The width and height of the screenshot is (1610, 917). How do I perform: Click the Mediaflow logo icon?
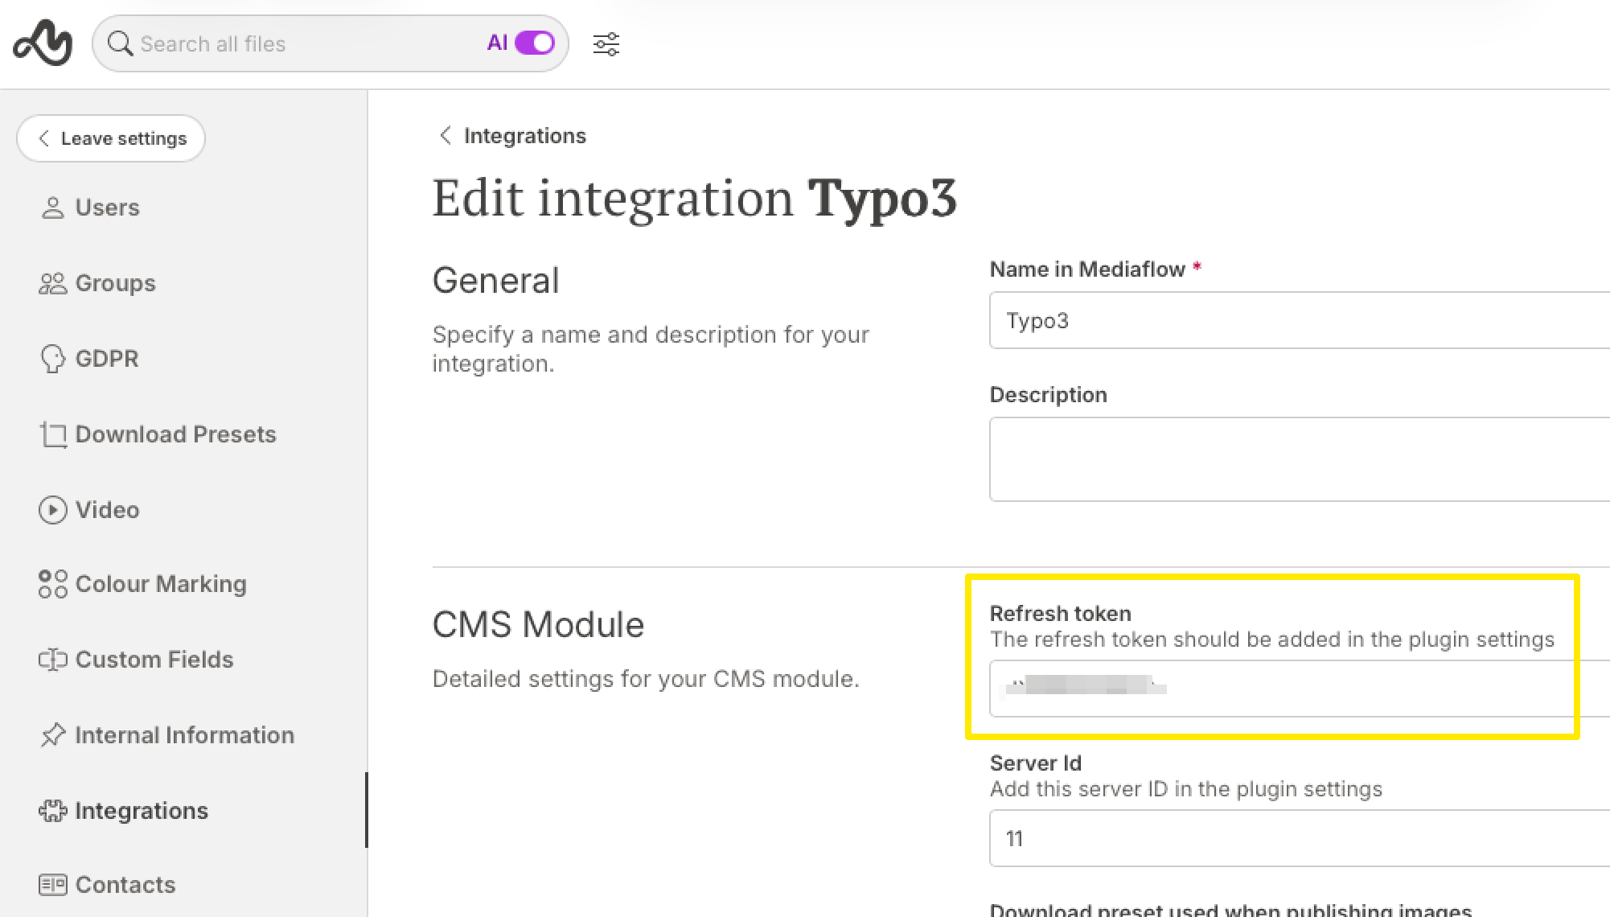[43, 43]
